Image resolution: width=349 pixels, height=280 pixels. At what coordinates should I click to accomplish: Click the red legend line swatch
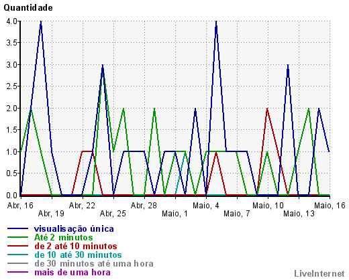click(17, 246)
